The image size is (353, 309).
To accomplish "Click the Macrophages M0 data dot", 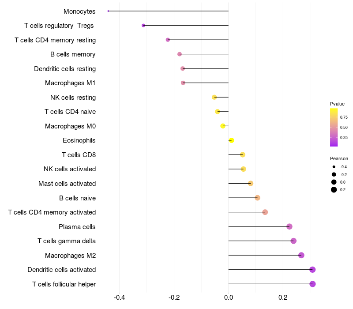I will point(223,126).
